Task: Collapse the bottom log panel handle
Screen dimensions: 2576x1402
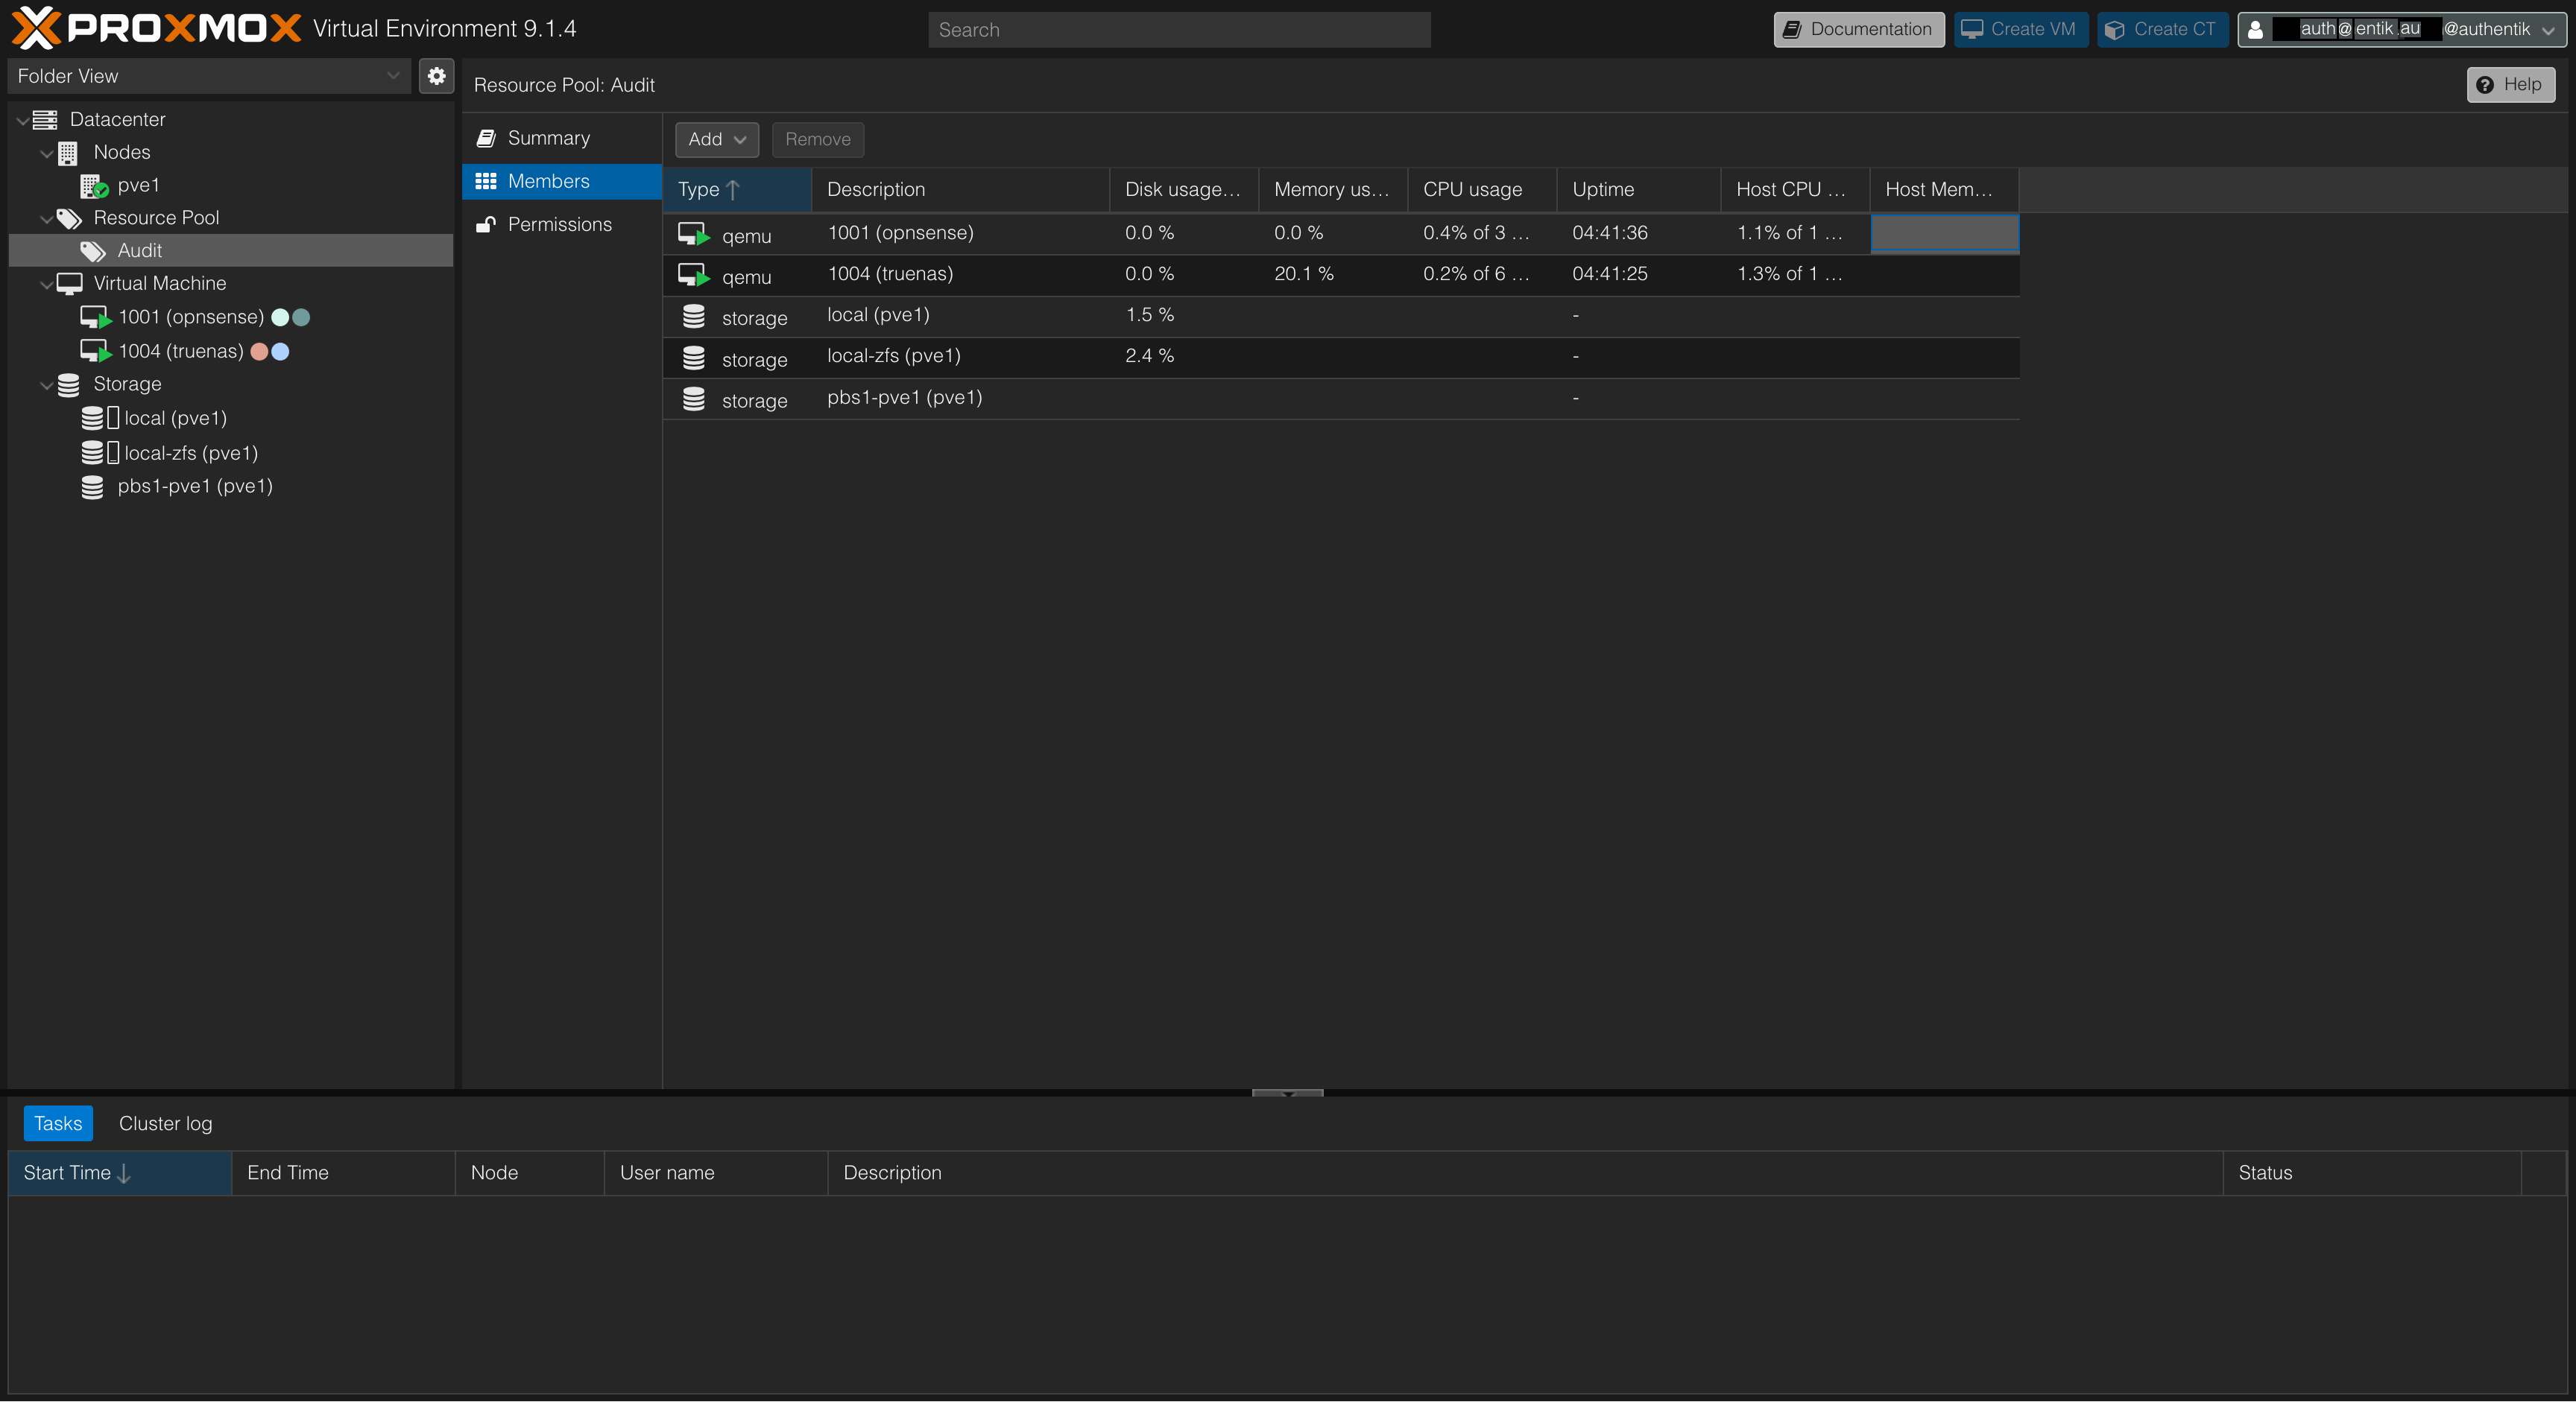Action: [1287, 1094]
